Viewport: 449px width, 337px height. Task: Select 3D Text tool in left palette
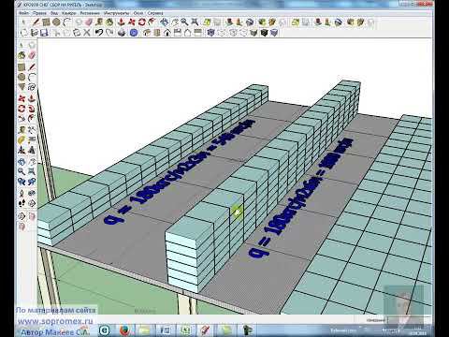tap(32, 150)
